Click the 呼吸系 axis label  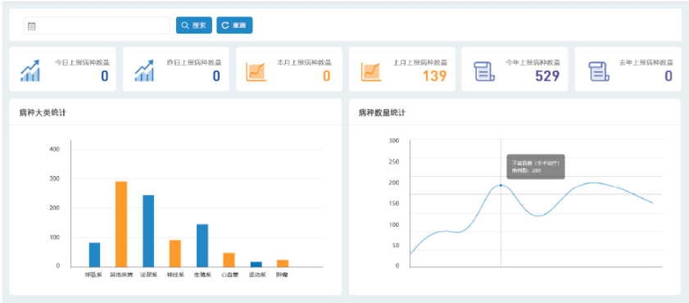[93, 275]
